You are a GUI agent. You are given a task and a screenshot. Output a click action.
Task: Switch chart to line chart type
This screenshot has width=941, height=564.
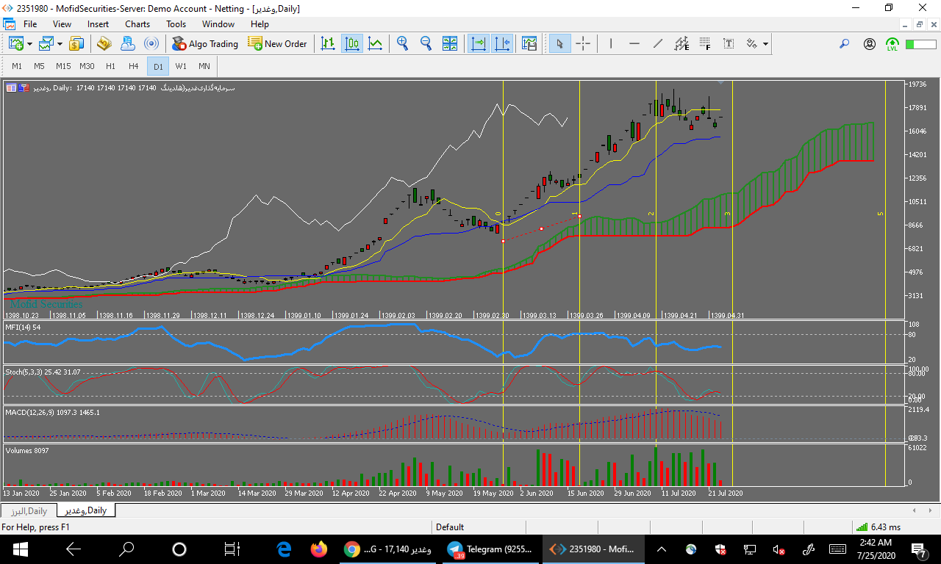coord(376,44)
